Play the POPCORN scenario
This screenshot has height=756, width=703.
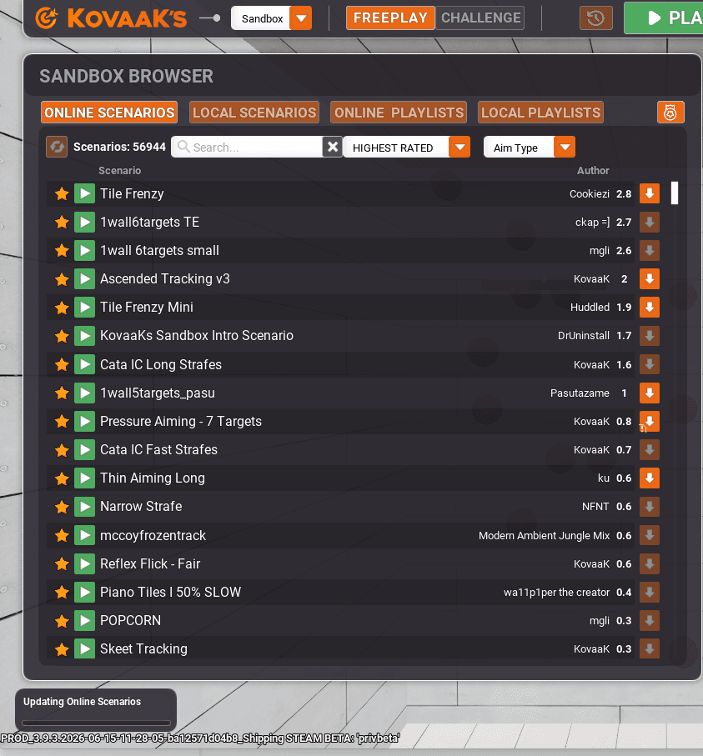click(x=84, y=620)
